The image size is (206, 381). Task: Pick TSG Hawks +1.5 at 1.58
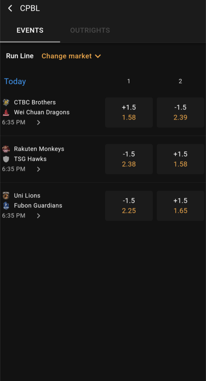click(x=180, y=159)
